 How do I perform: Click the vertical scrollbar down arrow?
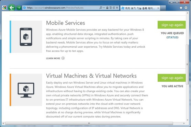point(188,120)
